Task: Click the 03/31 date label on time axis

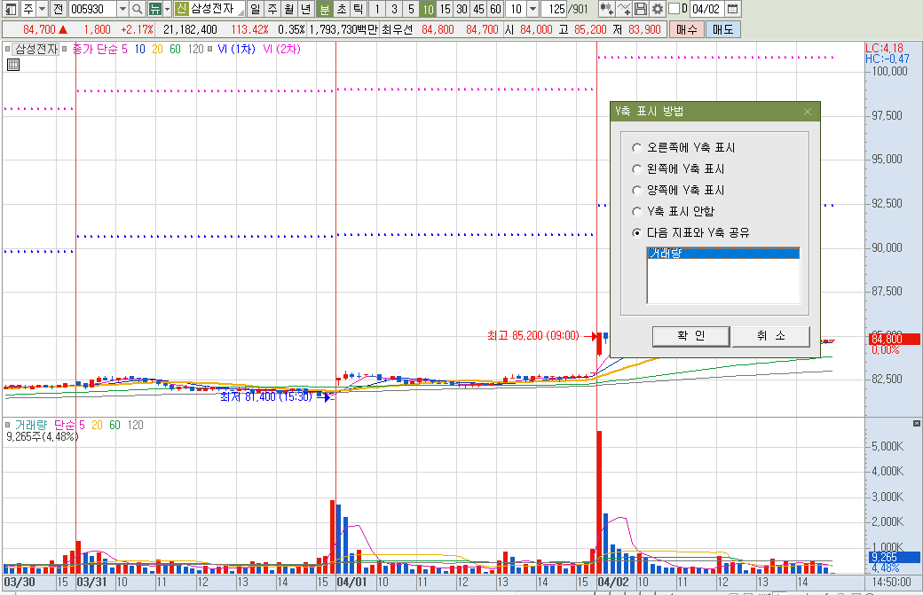Action: (x=91, y=582)
